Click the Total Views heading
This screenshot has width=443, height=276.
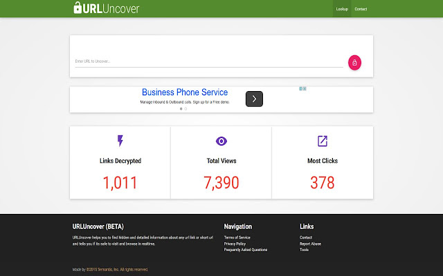click(x=221, y=161)
